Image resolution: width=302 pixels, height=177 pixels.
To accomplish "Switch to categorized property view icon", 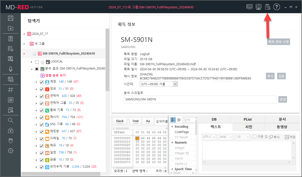I will (173, 120).
